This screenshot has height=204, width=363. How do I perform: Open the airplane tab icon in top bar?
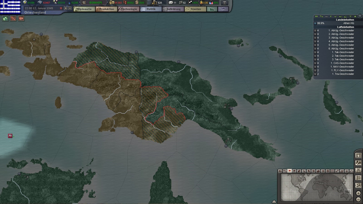point(223,9)
